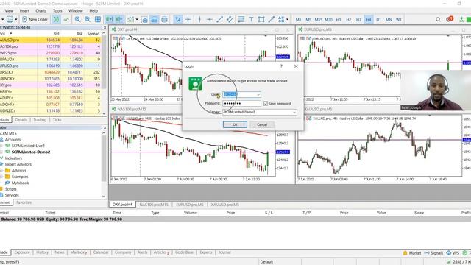Switch timeframe to M15
Image resolution: width=471 pixels, height=265 pixels.
pos(319,20)
